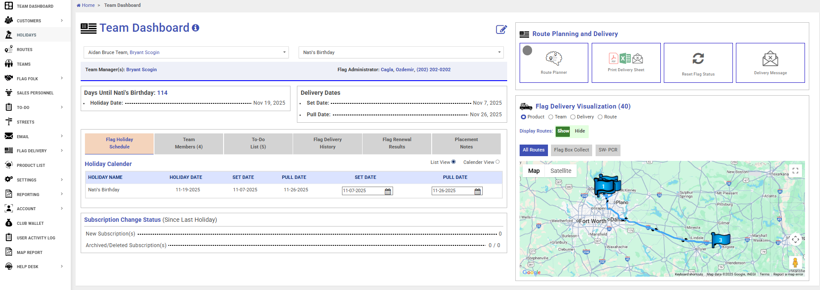Click the Settings gears icon

click(x=9, y=180)
